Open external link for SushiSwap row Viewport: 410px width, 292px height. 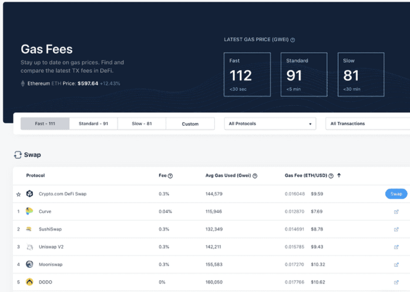click(x=396, y=229)
